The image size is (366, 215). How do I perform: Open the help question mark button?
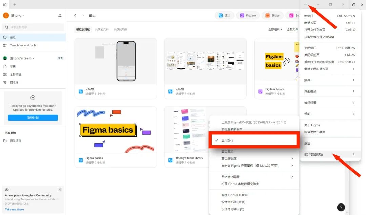click(x=341, y=207)
